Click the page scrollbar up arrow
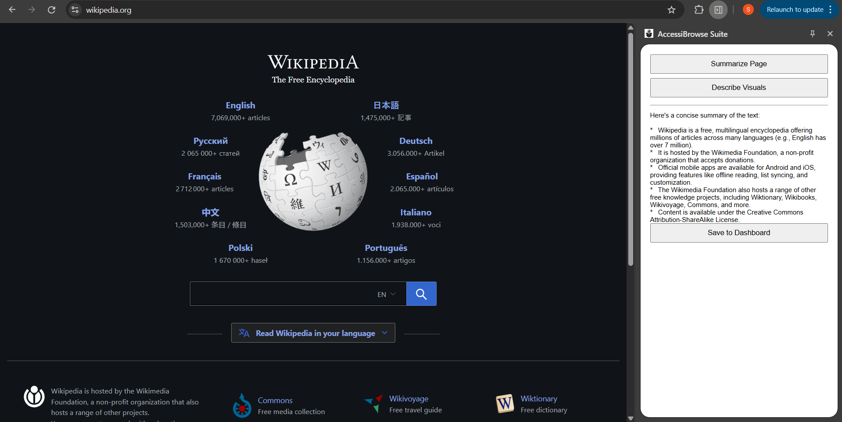This screenshot has height=422, width=842. [x=631, y=27]
